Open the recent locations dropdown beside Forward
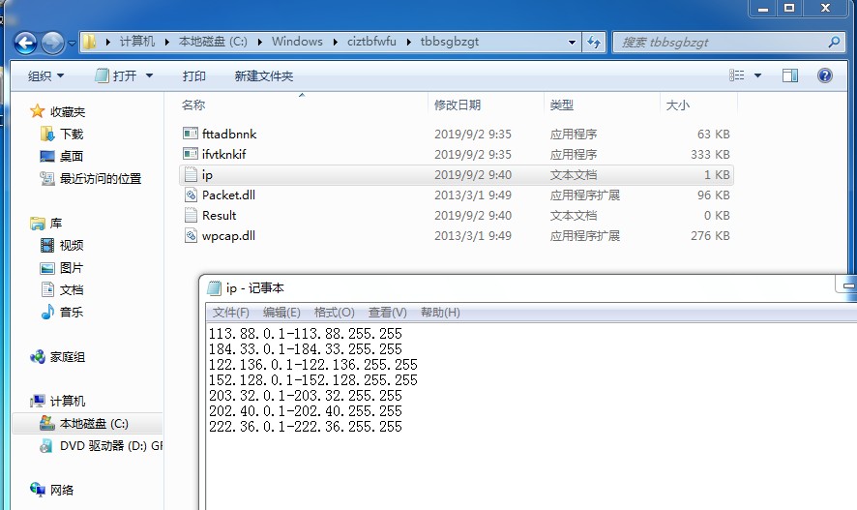 click(x=72, y=43)
